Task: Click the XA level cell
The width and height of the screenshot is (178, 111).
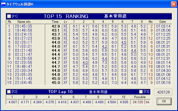Action: tap(147, 102)
